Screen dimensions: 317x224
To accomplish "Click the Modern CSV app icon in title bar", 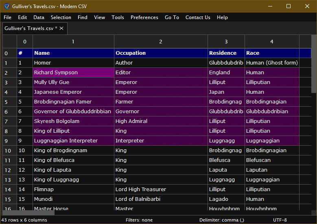I will pyautogui.click(x=7, y=6).
